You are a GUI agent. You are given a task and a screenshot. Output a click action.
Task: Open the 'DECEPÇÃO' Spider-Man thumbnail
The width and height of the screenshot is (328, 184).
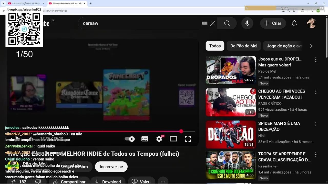coord(231,134)
